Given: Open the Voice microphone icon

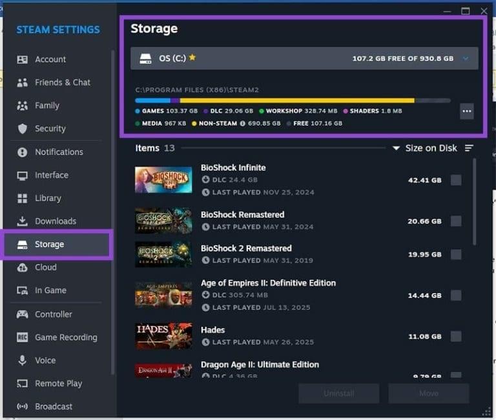Looking at the screenshot, I should tap(23, 361).
